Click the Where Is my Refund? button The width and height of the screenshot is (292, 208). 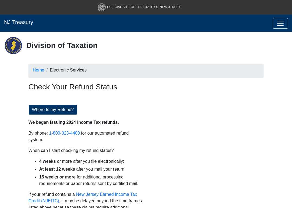[53, 110]
